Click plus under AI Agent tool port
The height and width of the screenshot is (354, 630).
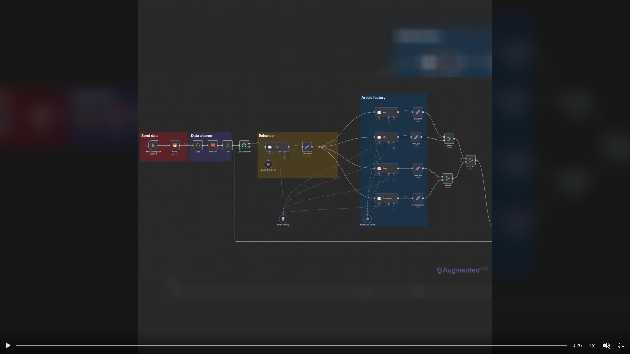pos(285,159)
